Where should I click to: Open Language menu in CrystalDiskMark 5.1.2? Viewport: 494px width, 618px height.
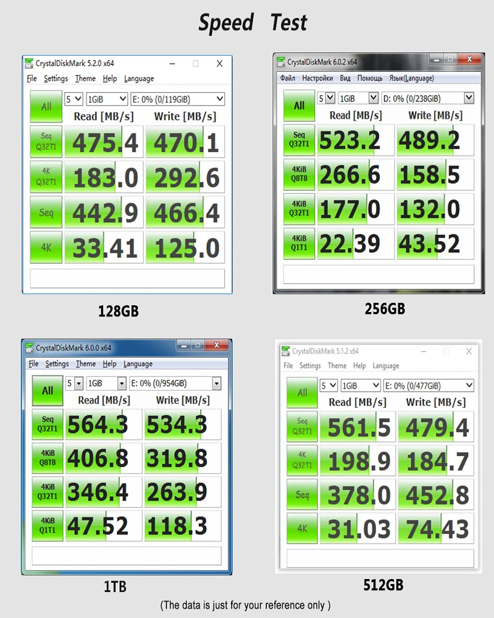(x=386, y=366)
